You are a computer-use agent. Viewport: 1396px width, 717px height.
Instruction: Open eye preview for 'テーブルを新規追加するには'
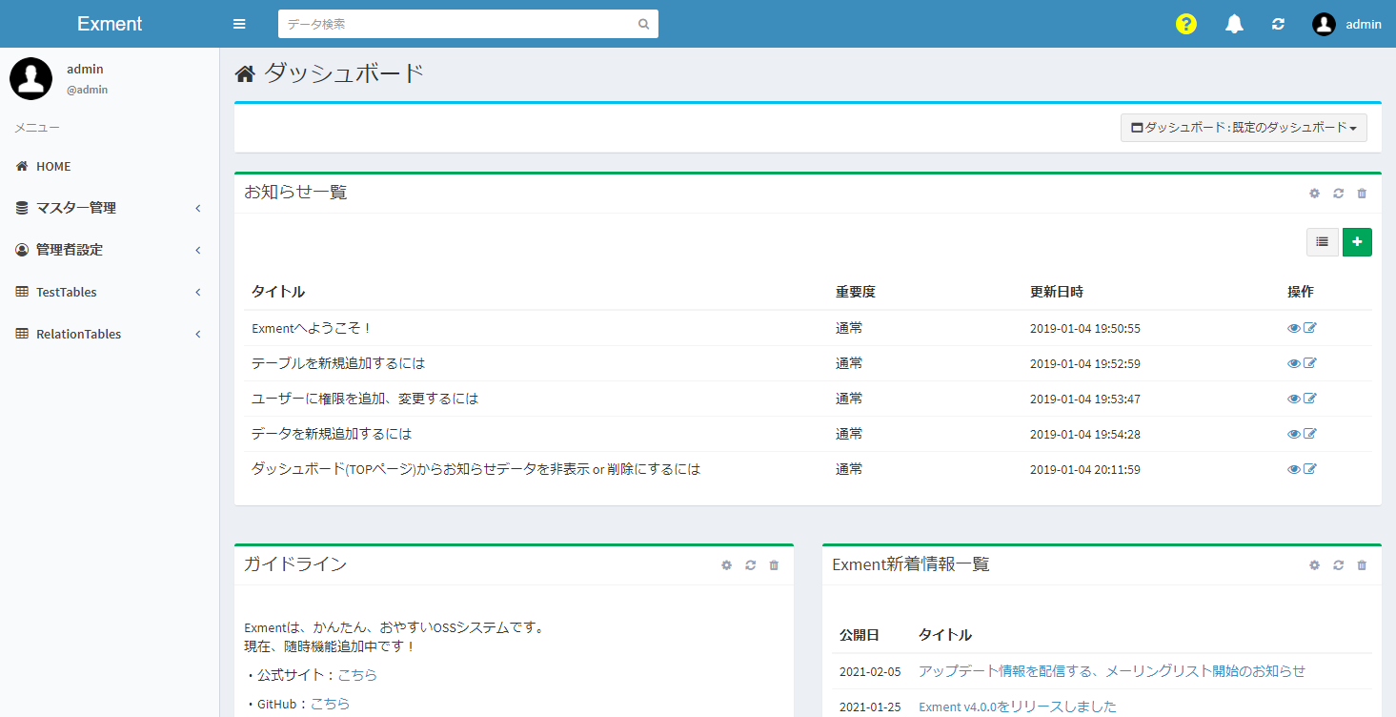pos(1293,362)
